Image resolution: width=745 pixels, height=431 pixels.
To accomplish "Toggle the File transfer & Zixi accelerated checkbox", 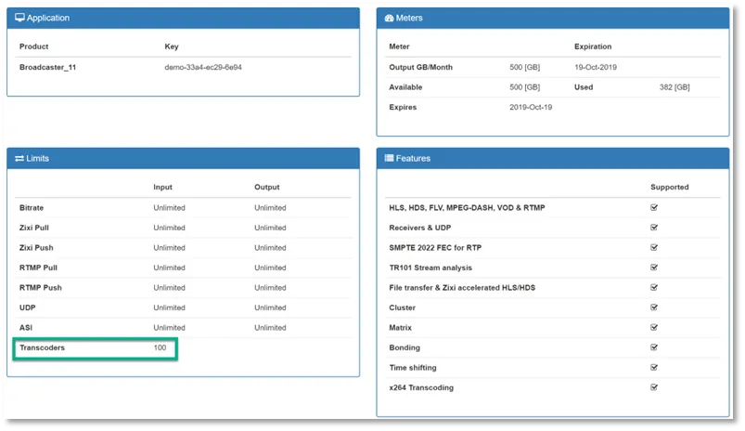I will [x=654, y=287].
